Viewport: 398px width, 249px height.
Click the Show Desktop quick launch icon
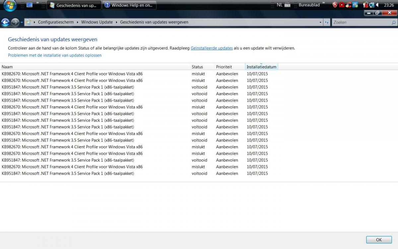pos(30,5)
